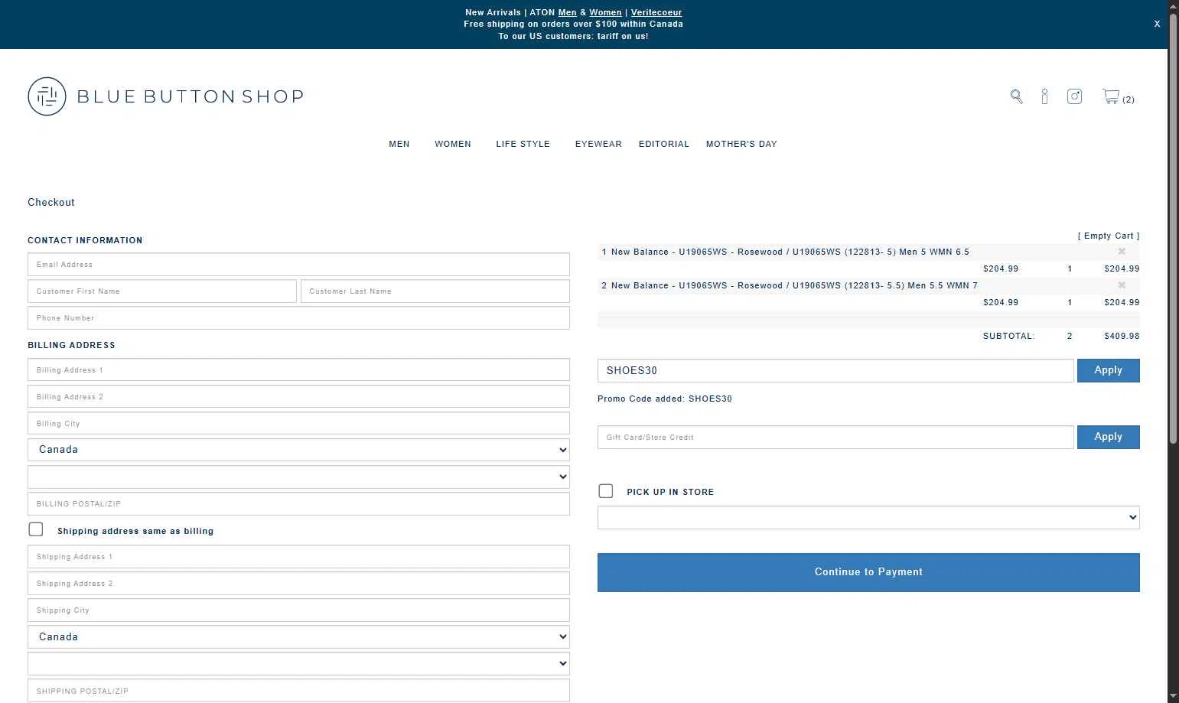Click the Empty Cart link

[1109, 236]
